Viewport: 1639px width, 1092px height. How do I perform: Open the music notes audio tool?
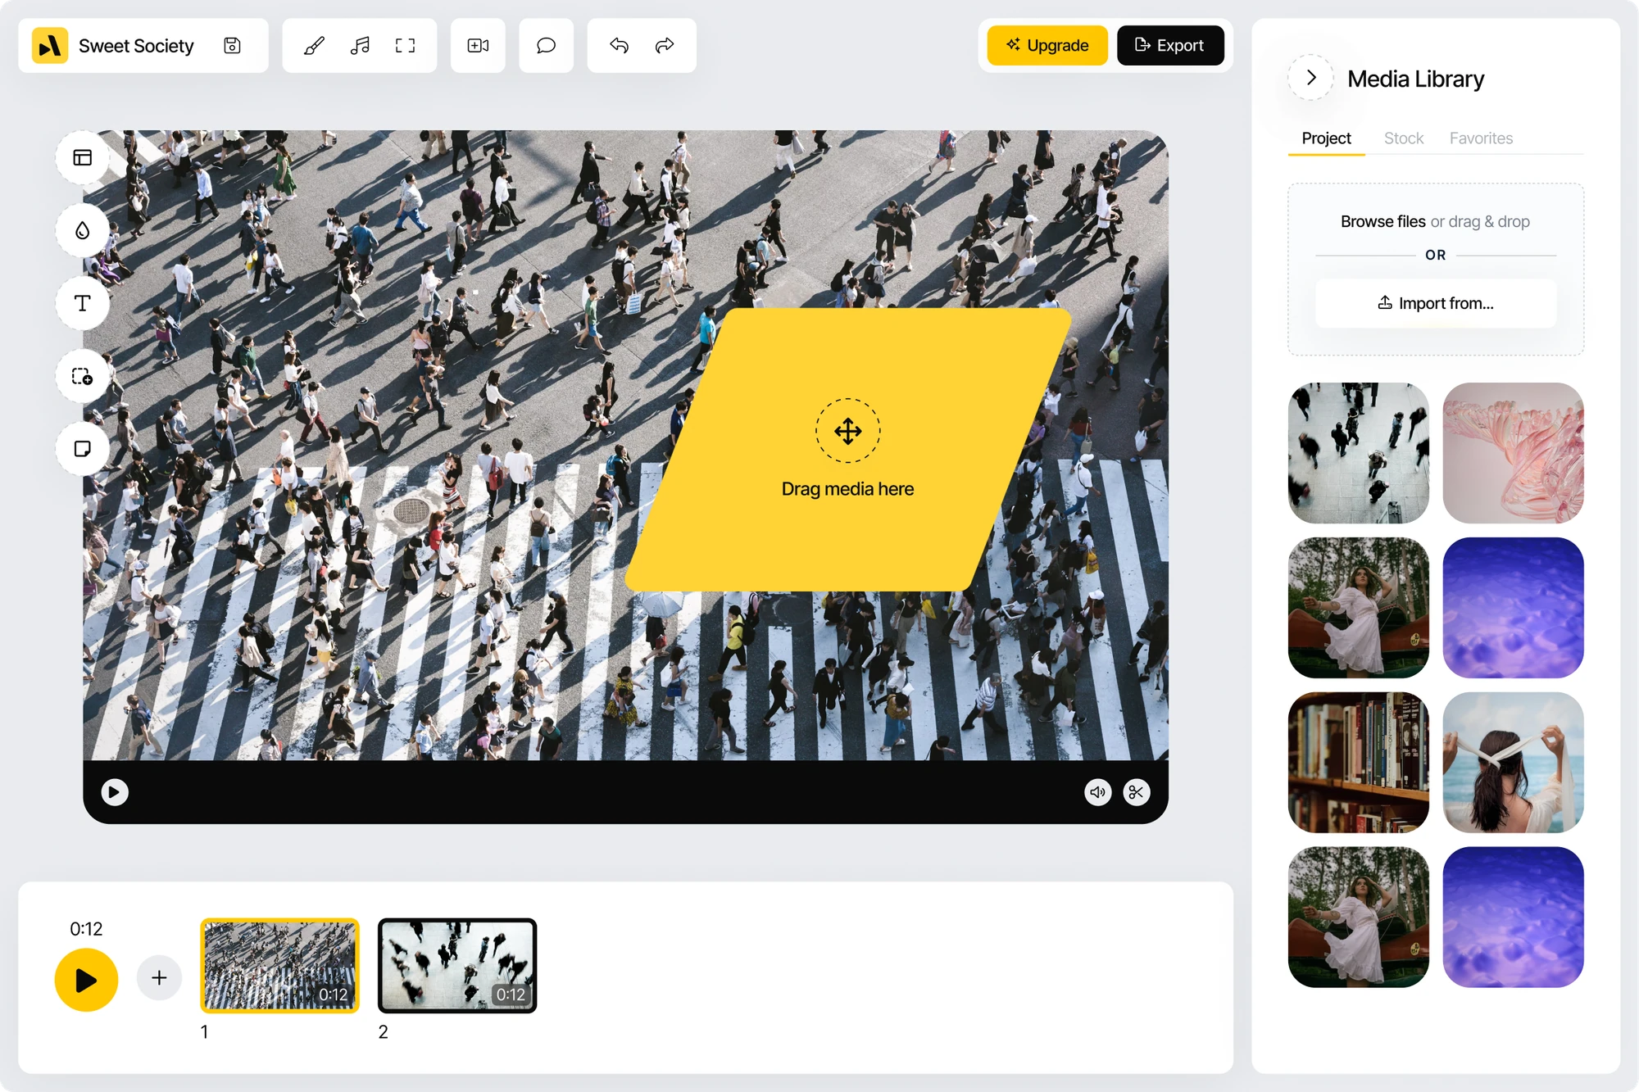point(360,46)
